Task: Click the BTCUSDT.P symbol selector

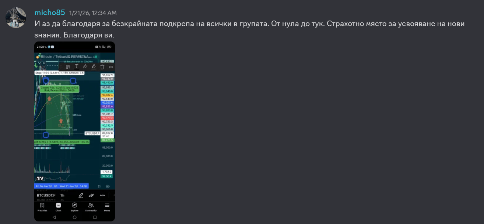Action: tap(46, 195)
